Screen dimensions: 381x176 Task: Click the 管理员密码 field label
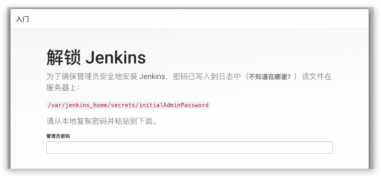[x=58, y=136]
